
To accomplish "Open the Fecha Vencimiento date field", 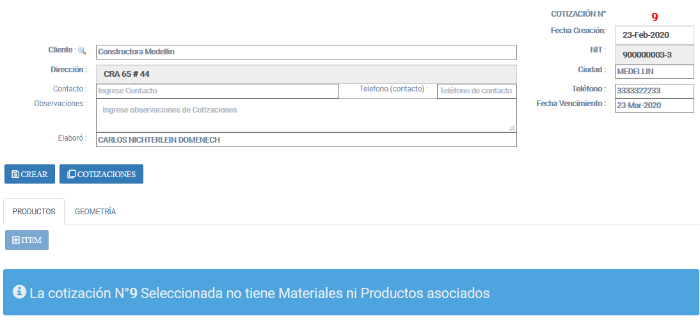I will point(654,106).
